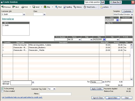Open the How Do I? menu

pos(116,2)
